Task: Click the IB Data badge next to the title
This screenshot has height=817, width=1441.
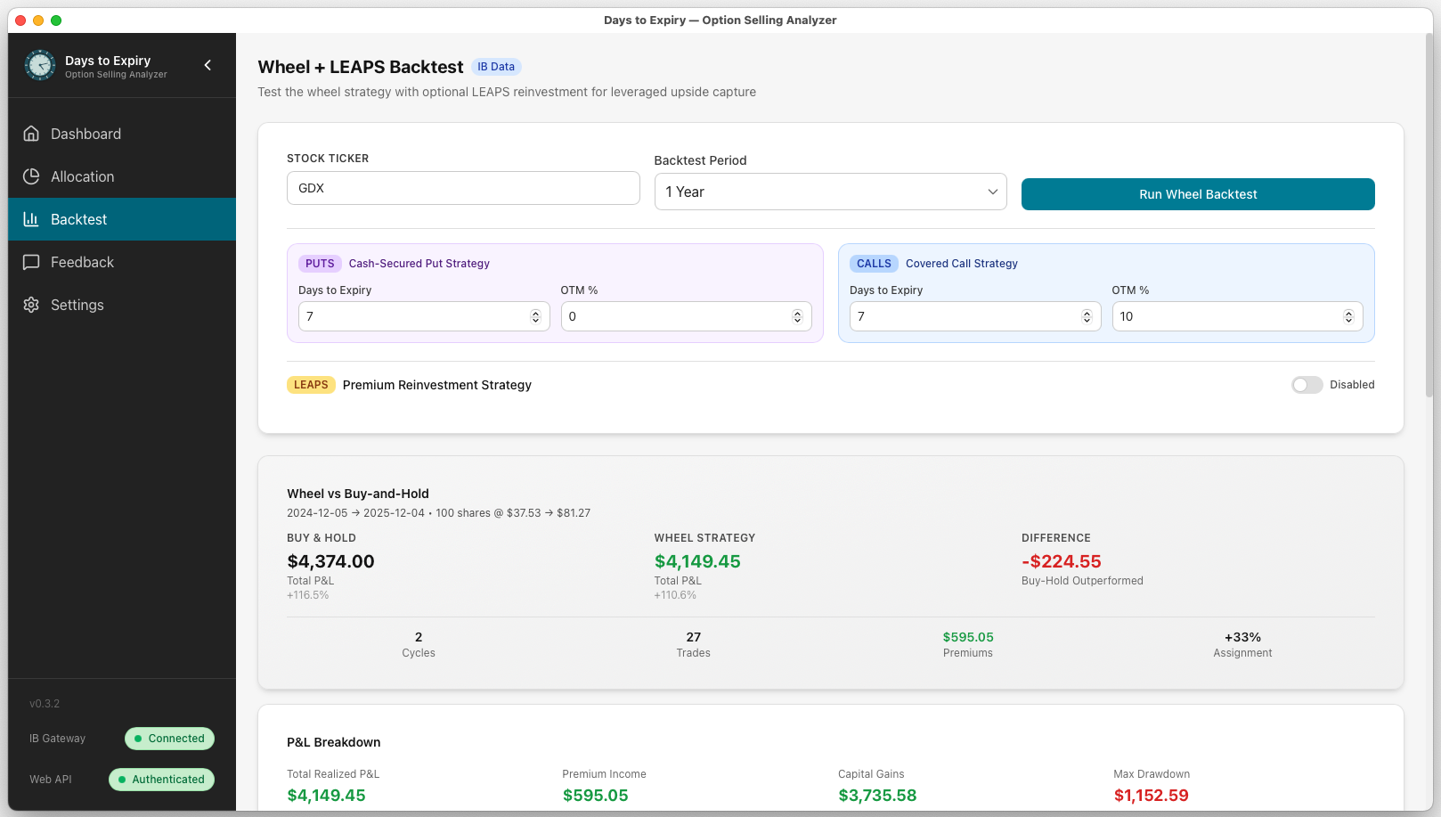Action: coord(496,66)
